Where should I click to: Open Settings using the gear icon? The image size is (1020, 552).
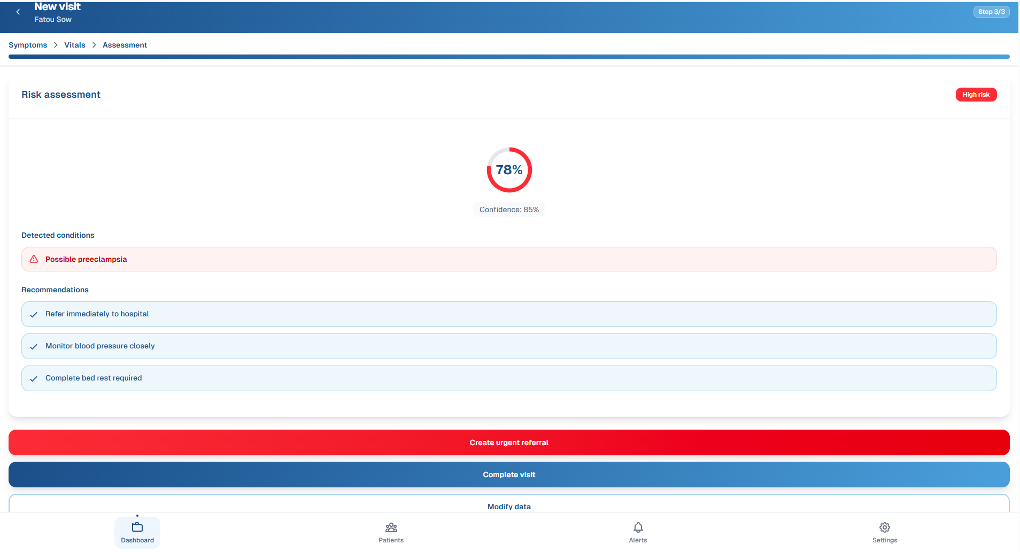pos(884,532)
